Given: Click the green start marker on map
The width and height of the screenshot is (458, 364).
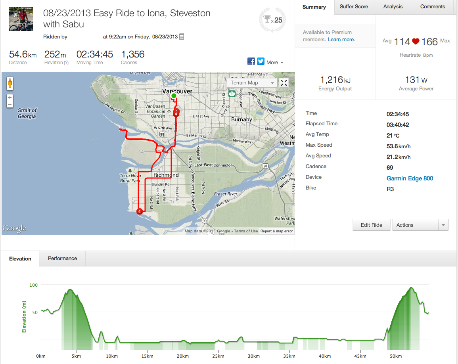Looking at the screenshot, I should 173,96.
